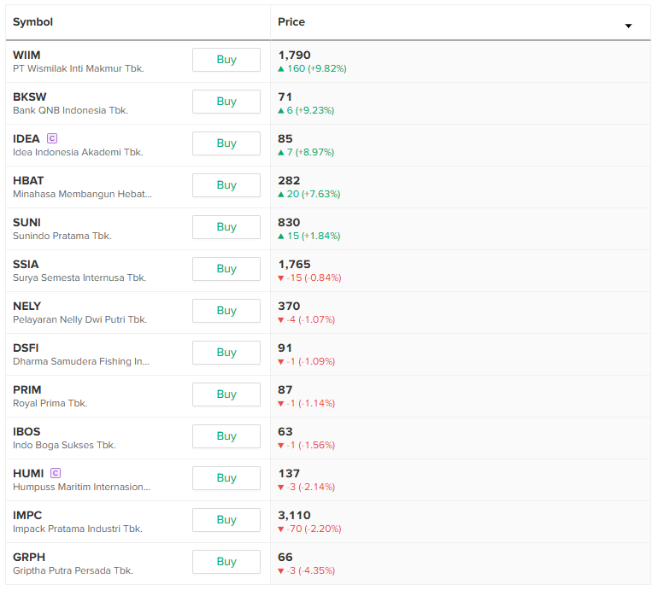This screenshot has height=596, width=658.
Task: Open IBOS stock details
Action: point(26,432)
